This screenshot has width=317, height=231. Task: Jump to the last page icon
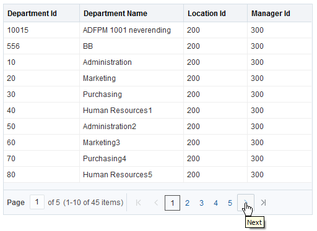click(x=263, y=203)
